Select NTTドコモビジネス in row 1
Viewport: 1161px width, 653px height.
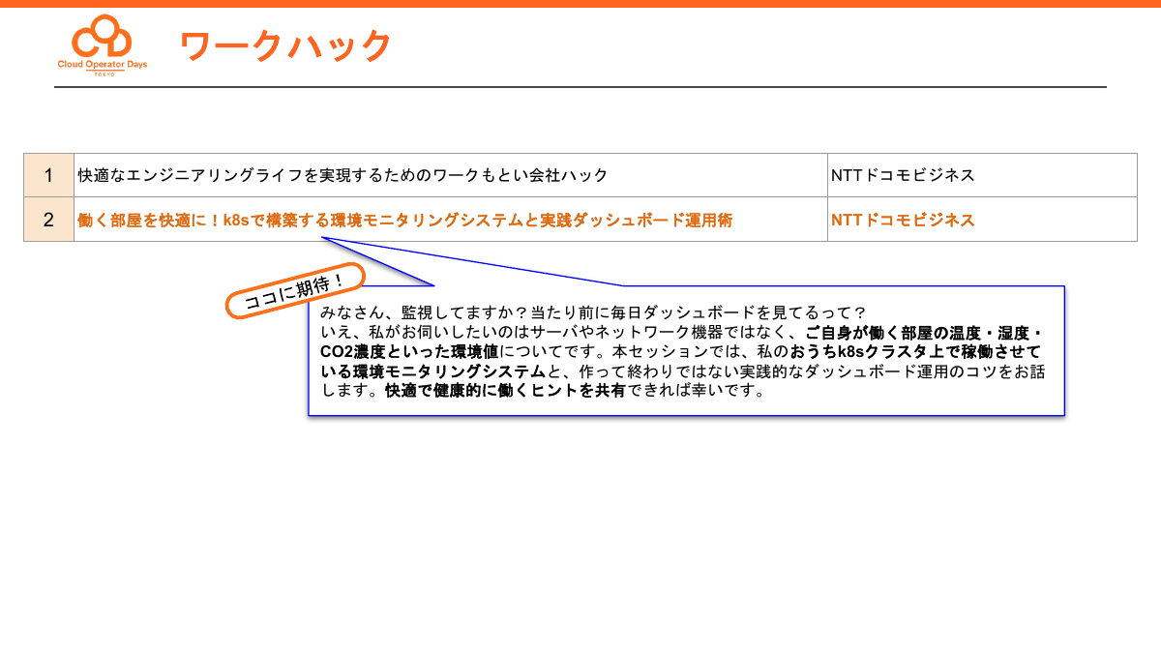pyautogui.click(x=903, y=175)
